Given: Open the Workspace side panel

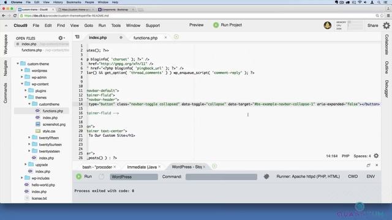Looking at the screenshot, I should pos(6,45).
